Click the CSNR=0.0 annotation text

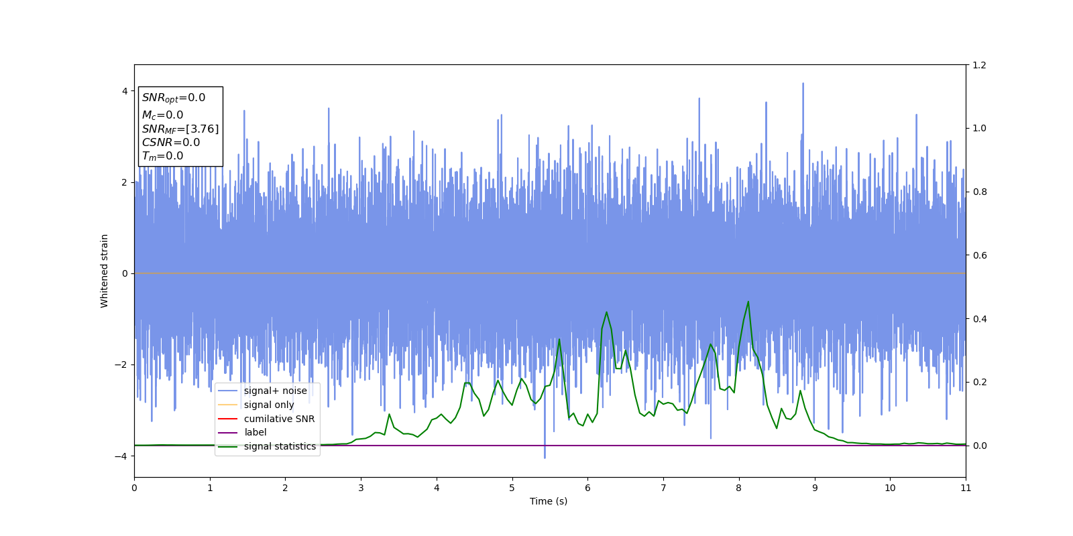pos(171,142)
